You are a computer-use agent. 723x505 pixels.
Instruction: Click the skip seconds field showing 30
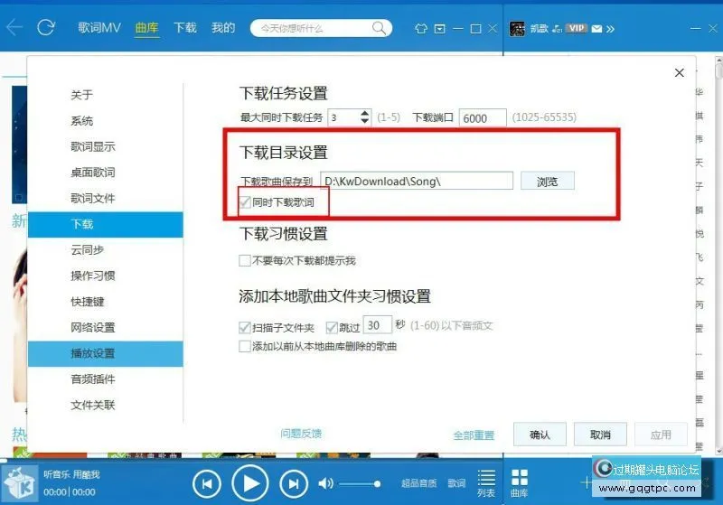(378, 325)
